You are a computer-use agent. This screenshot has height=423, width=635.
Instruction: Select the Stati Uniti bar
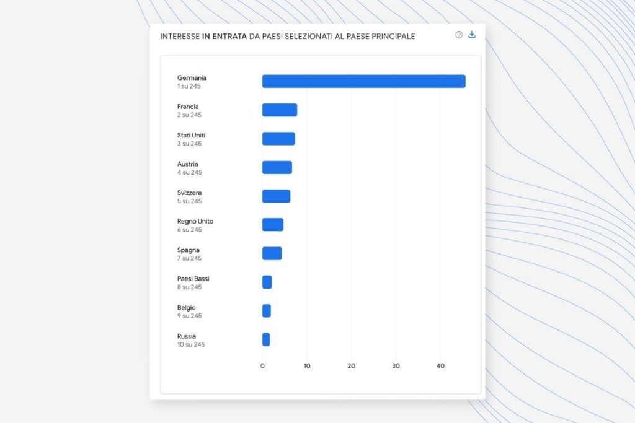pos(278,139)
